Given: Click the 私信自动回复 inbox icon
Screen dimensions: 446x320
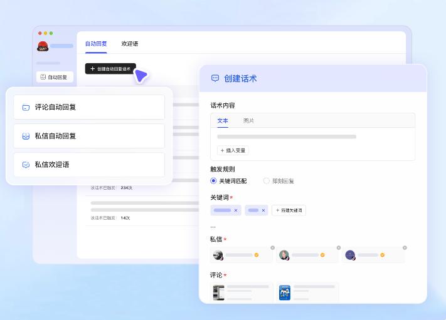Looking at the screenshot, I should click(26, 136).
